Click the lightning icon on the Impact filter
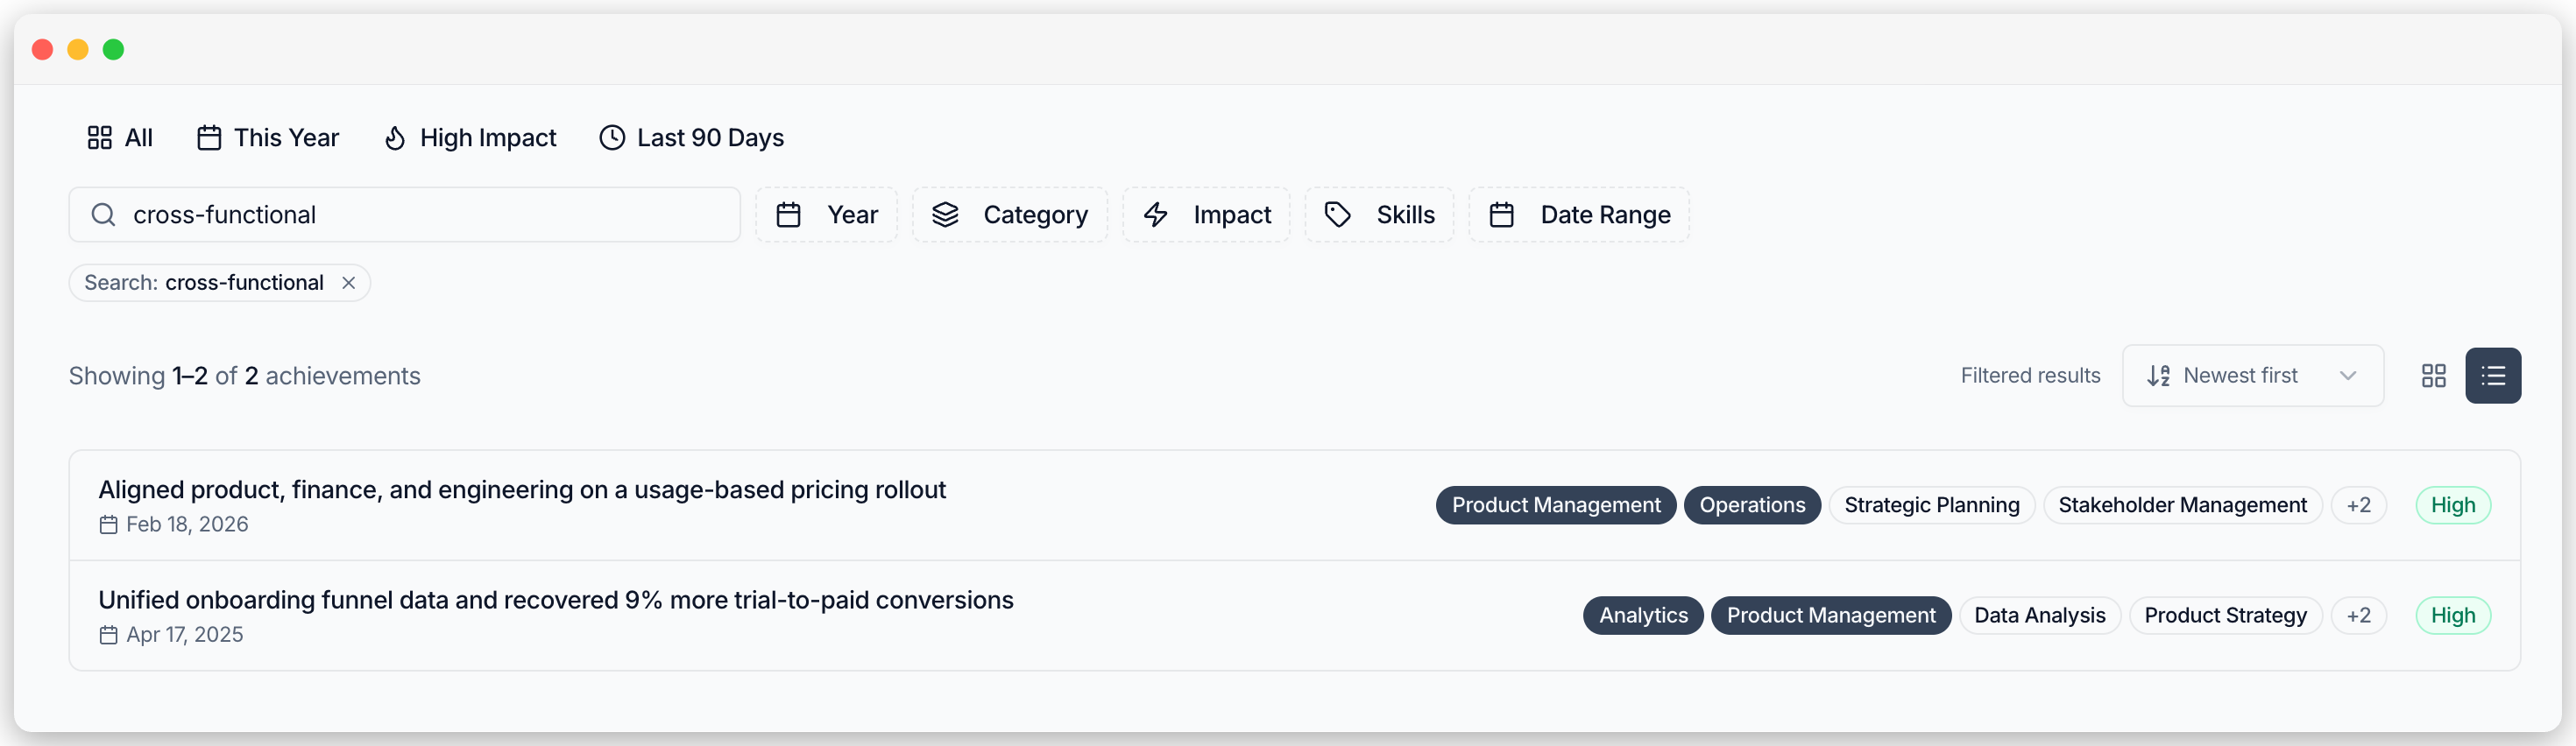Image resolution: width=2576 pixels, height=746 pixels. point(1156,214)
